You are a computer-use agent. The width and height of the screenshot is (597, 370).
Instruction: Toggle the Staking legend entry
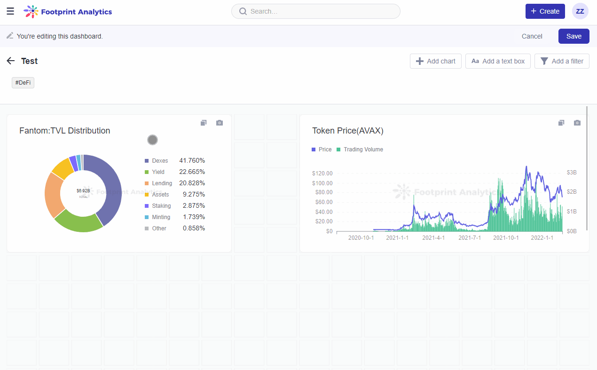[158, 206]
